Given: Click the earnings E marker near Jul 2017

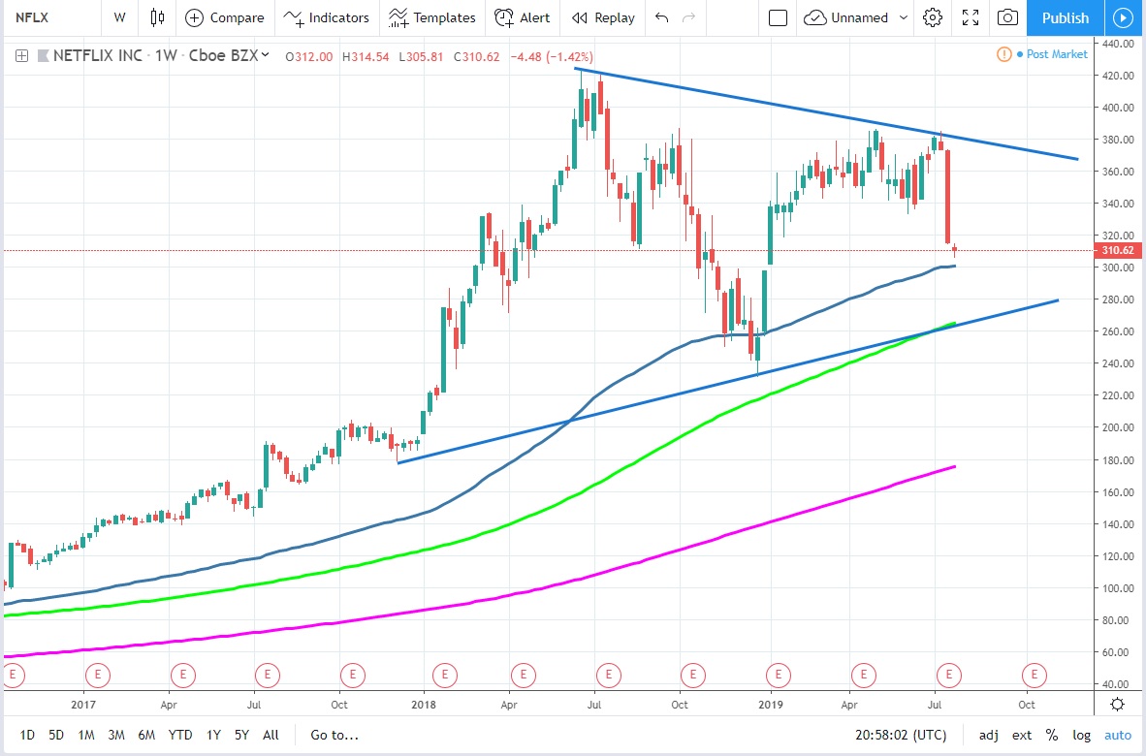Looking at the screenshot, I should tap(268, 675).
